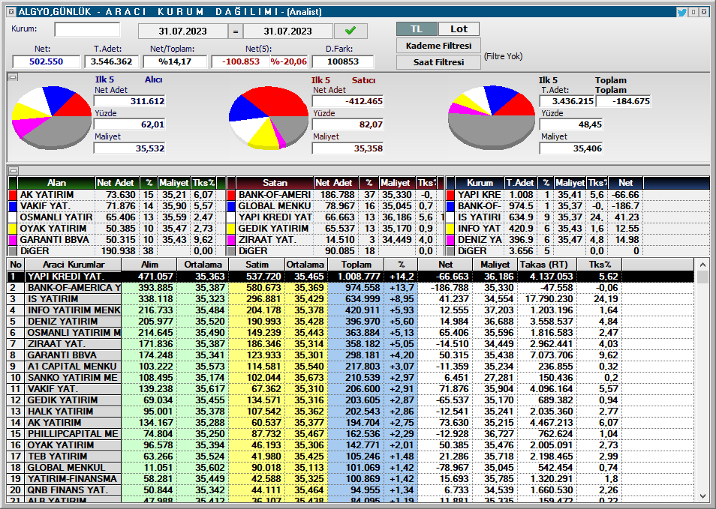716x509 pixels.
Task: Confirm date range with green checkmark
Action: click(350, 31)
